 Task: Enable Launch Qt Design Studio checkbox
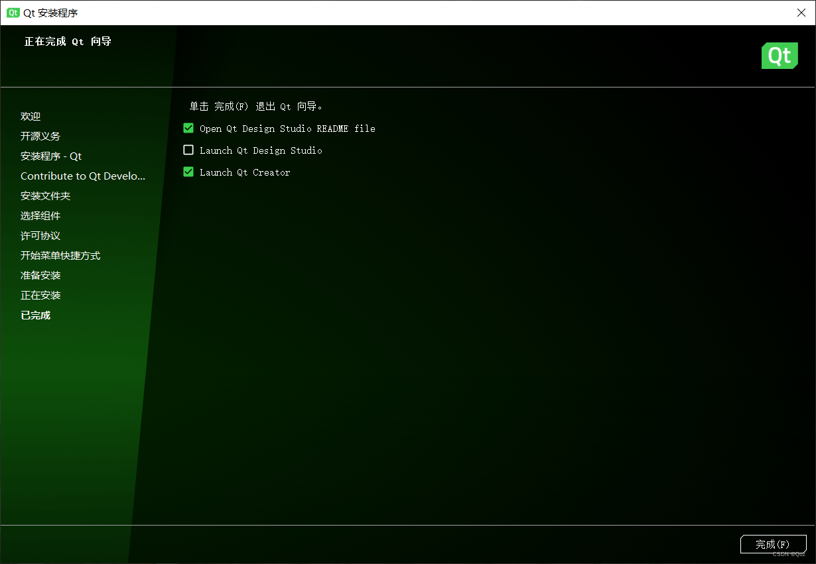point(188,150)
